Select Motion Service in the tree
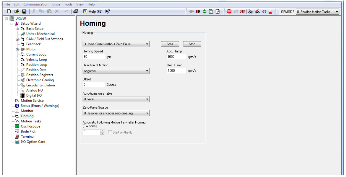Image resolution: width=346 pixels, height=177 pixels. point(32,101)
